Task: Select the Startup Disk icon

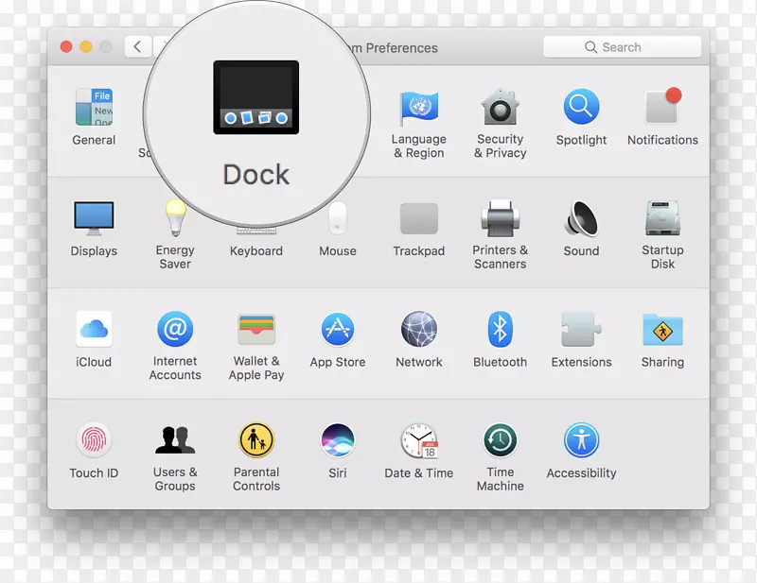Action: pyautogui.click(x=662, y=219)
